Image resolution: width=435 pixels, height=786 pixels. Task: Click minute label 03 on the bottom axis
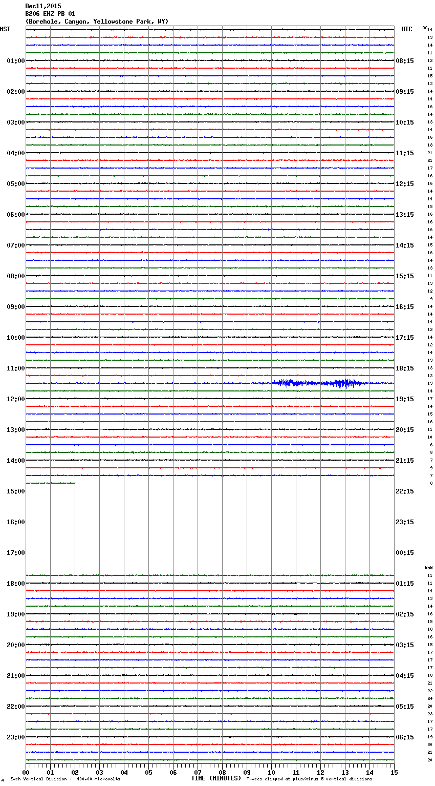[x=99, y=772]
